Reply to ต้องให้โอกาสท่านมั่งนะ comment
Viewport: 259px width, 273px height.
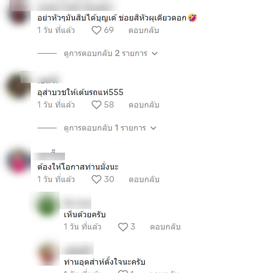click(144, 180)
